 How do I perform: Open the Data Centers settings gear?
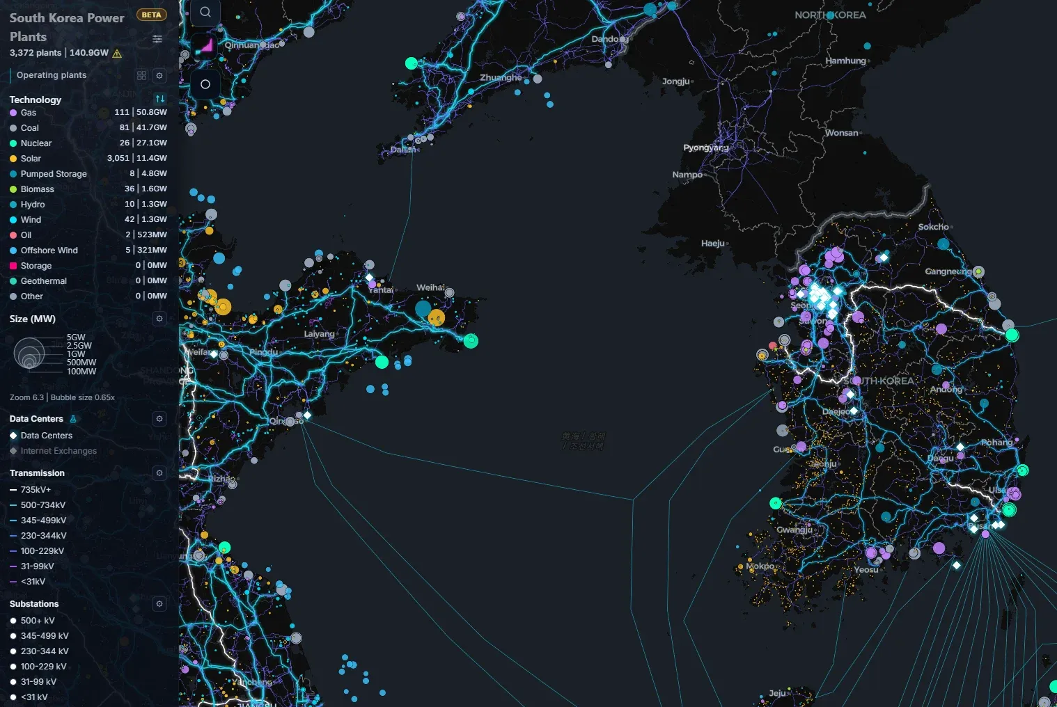159,419
